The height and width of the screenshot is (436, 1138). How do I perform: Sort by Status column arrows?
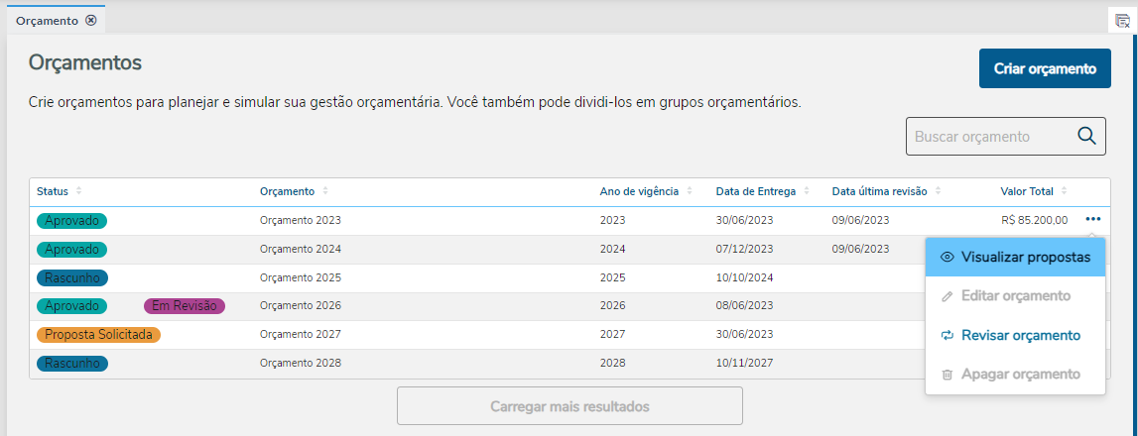click(79, 191)
